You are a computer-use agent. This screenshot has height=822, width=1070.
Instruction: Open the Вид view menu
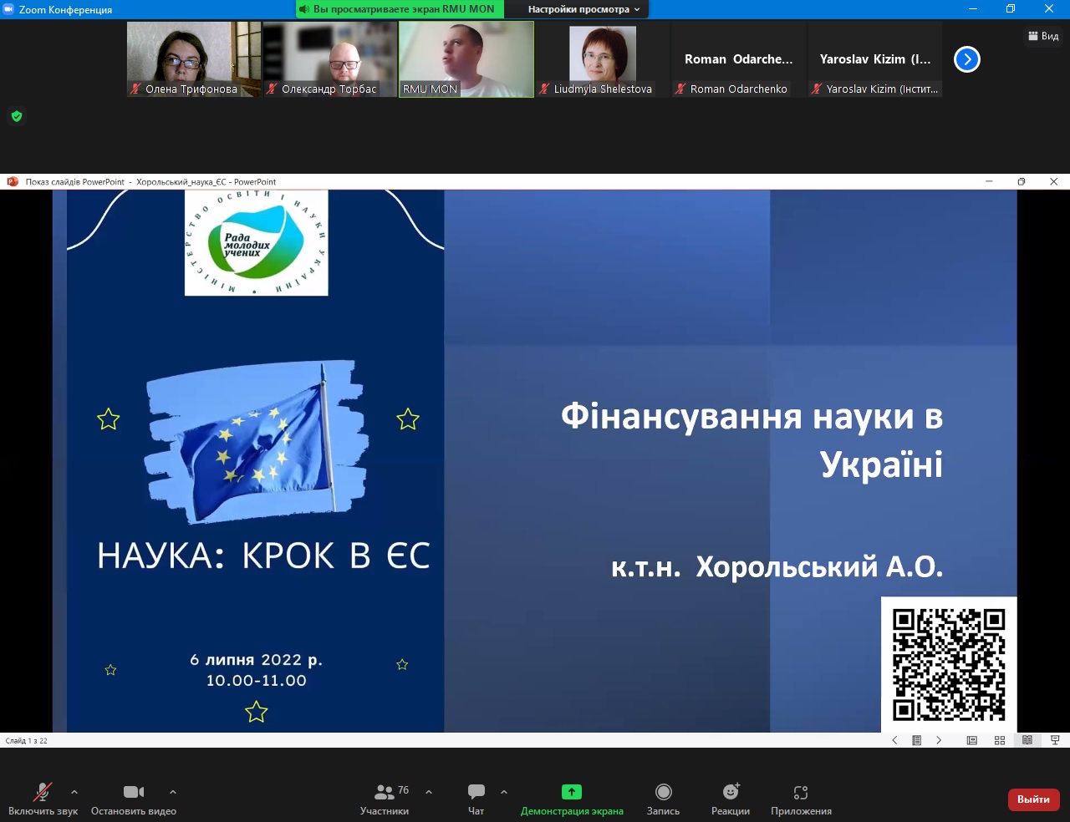[x=1043, y=36]
